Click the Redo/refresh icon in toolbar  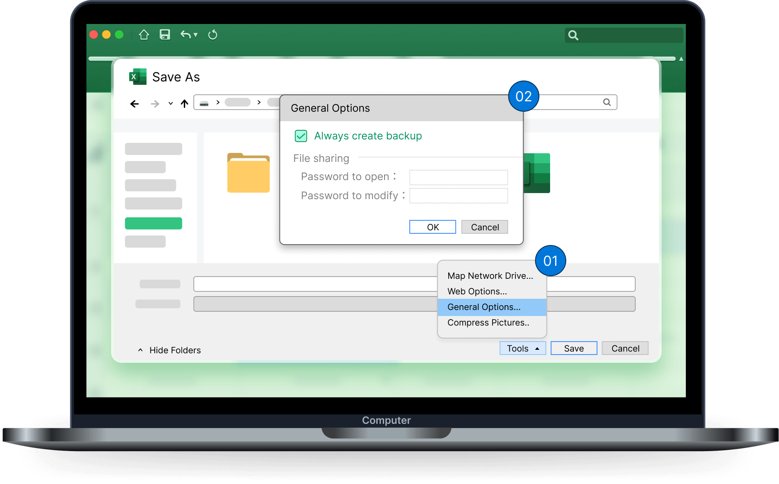[x=213, y=35]
